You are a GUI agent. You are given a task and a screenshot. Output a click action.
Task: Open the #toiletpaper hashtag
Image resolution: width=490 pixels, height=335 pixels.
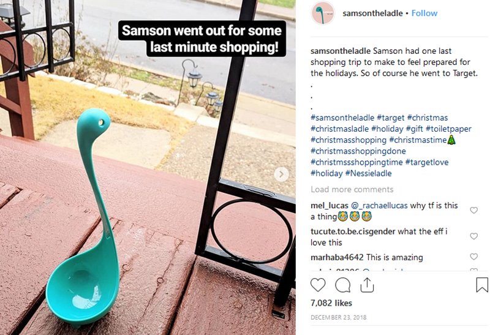[x=448, y=129]
